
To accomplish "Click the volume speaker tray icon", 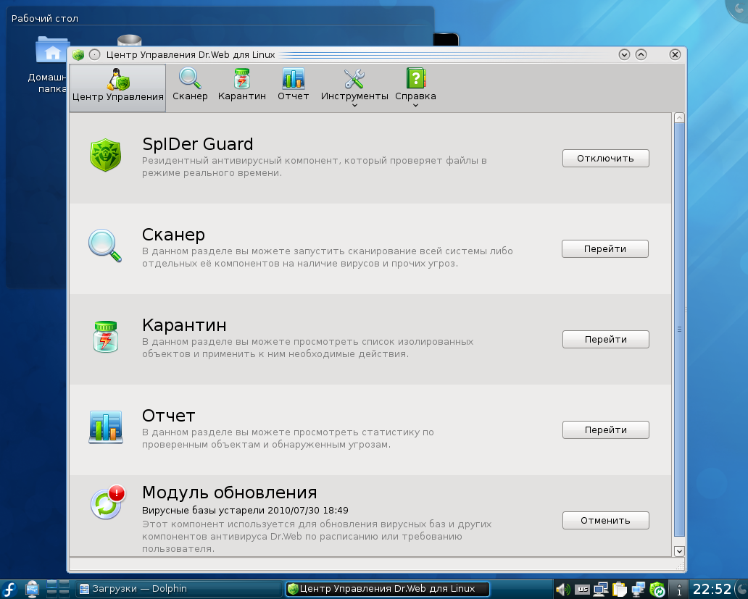I will click(563, 590).
